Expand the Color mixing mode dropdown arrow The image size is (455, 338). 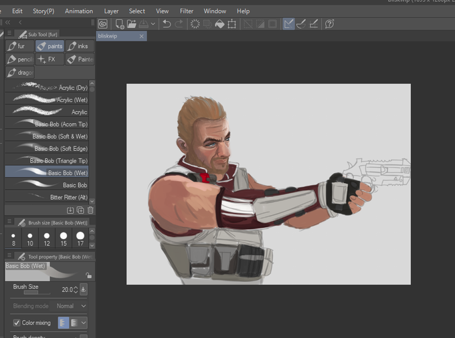point(83,323)
